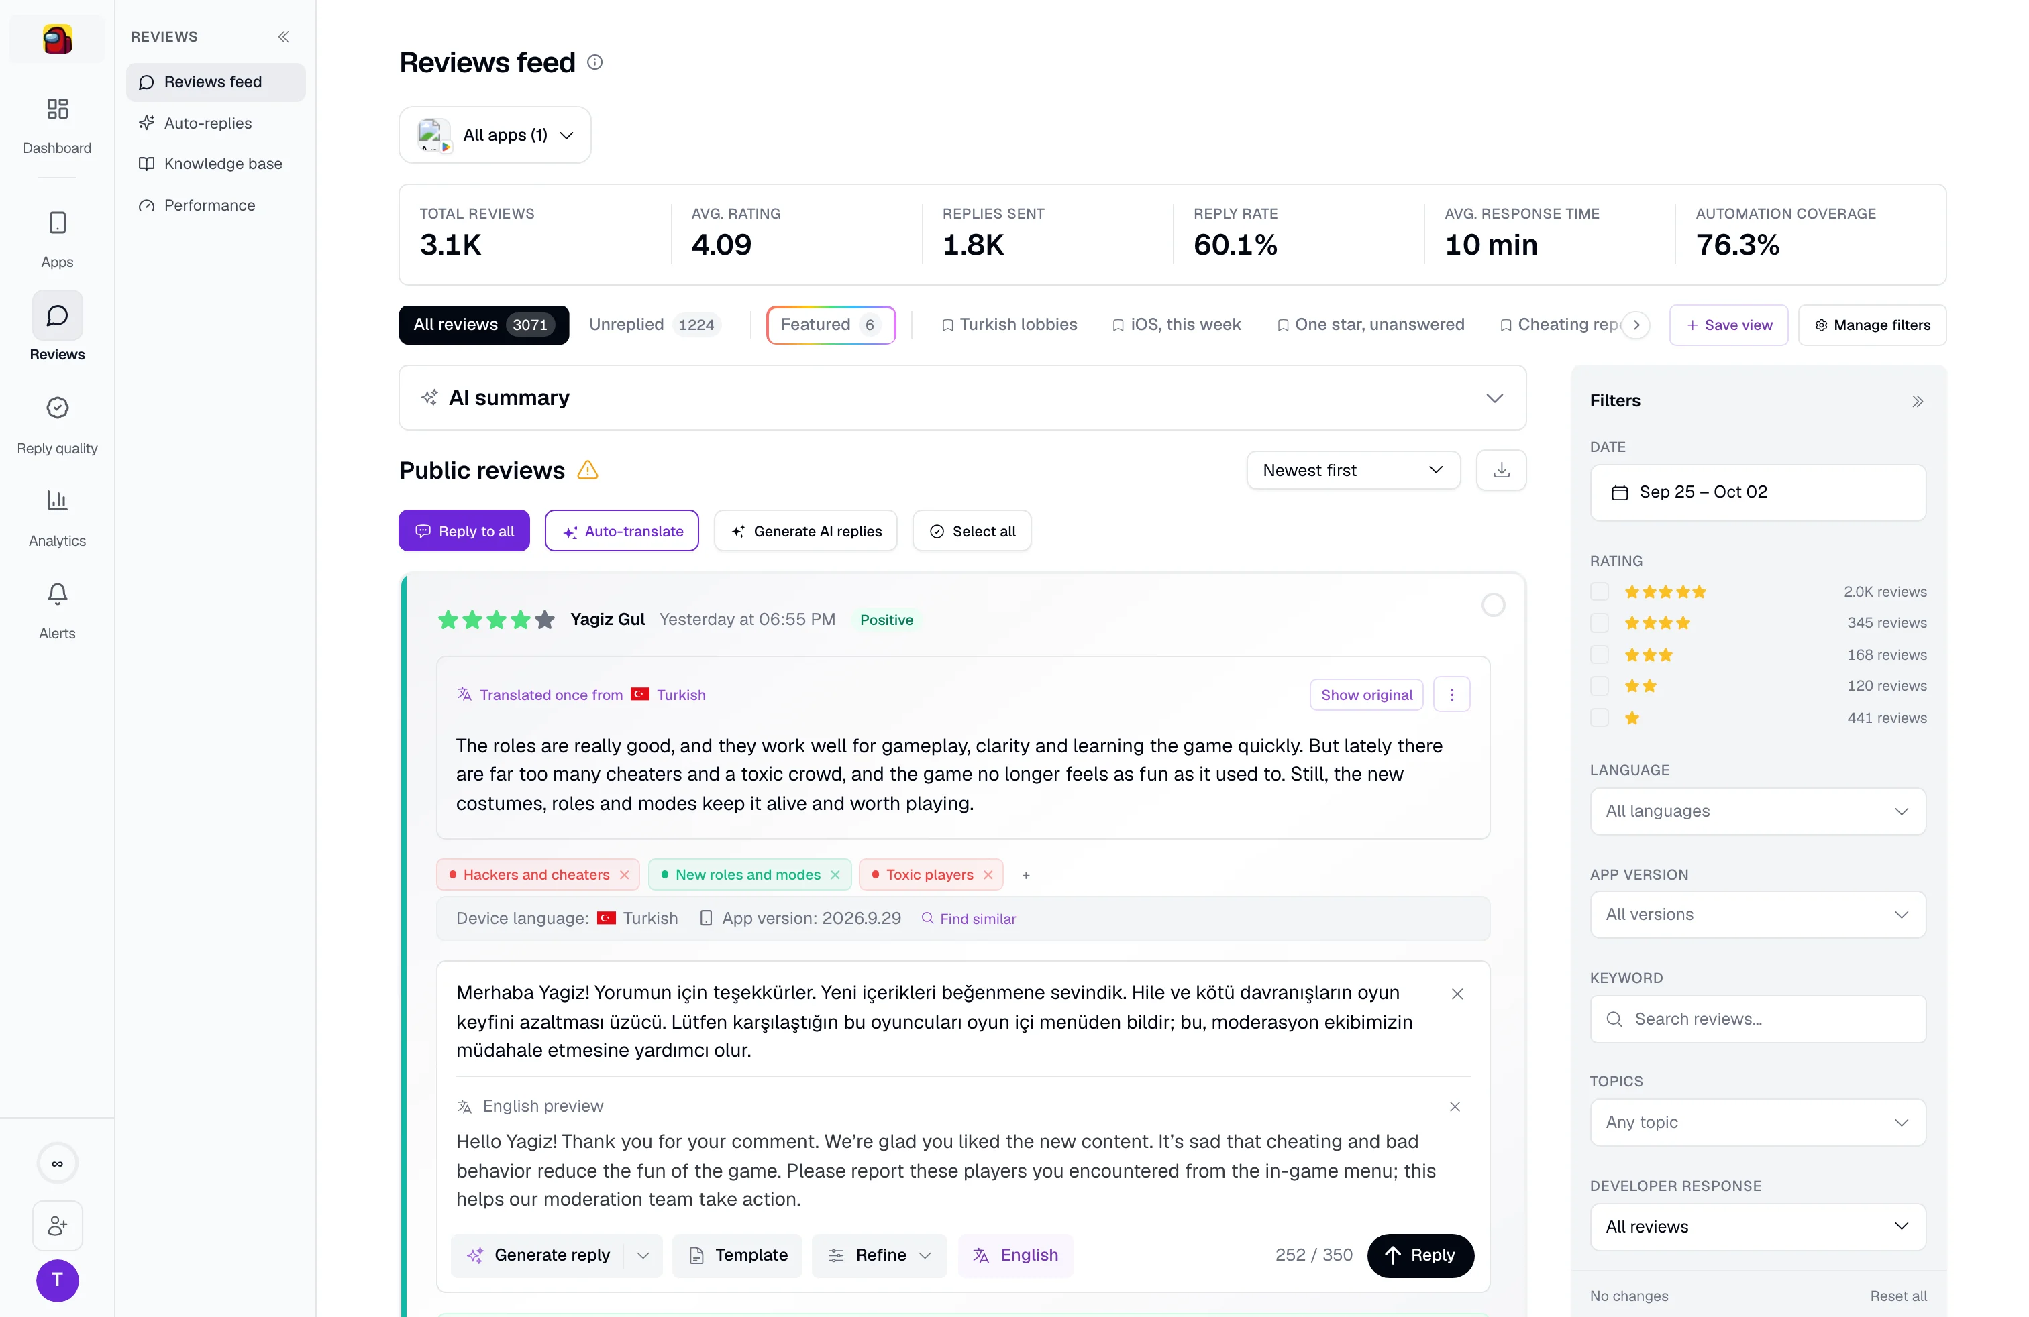Open Manage filters
2029x1317 pixels.
click(1872, 325)
